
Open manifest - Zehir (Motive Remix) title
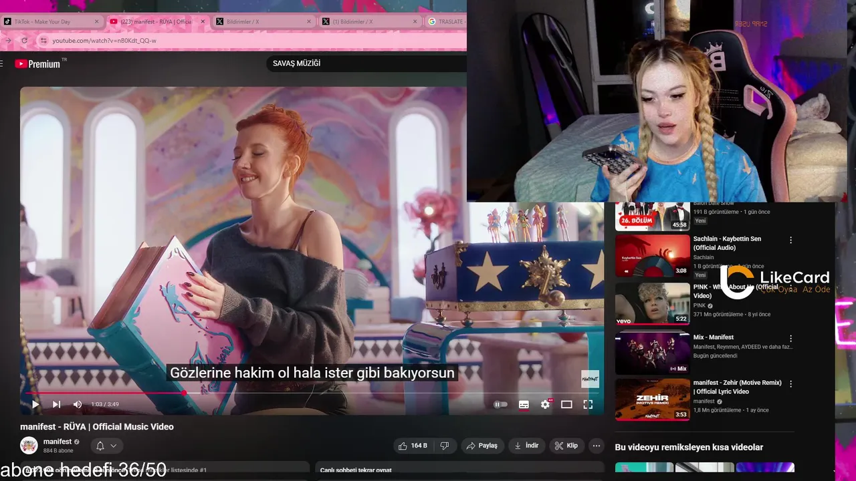[737, 387]
